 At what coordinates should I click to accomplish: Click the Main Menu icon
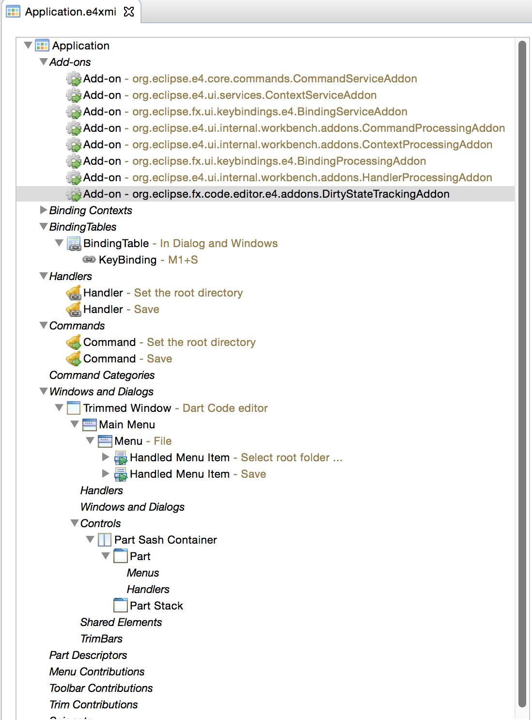(x=89, y=424)
